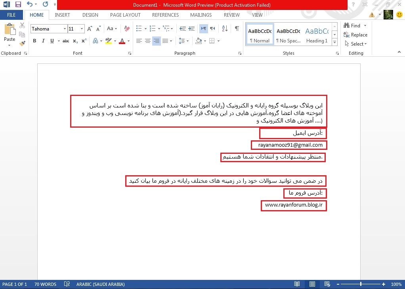Click the Replace button in Editing
This screenshot has width=405, height=289.
click(x=355, y=35)
